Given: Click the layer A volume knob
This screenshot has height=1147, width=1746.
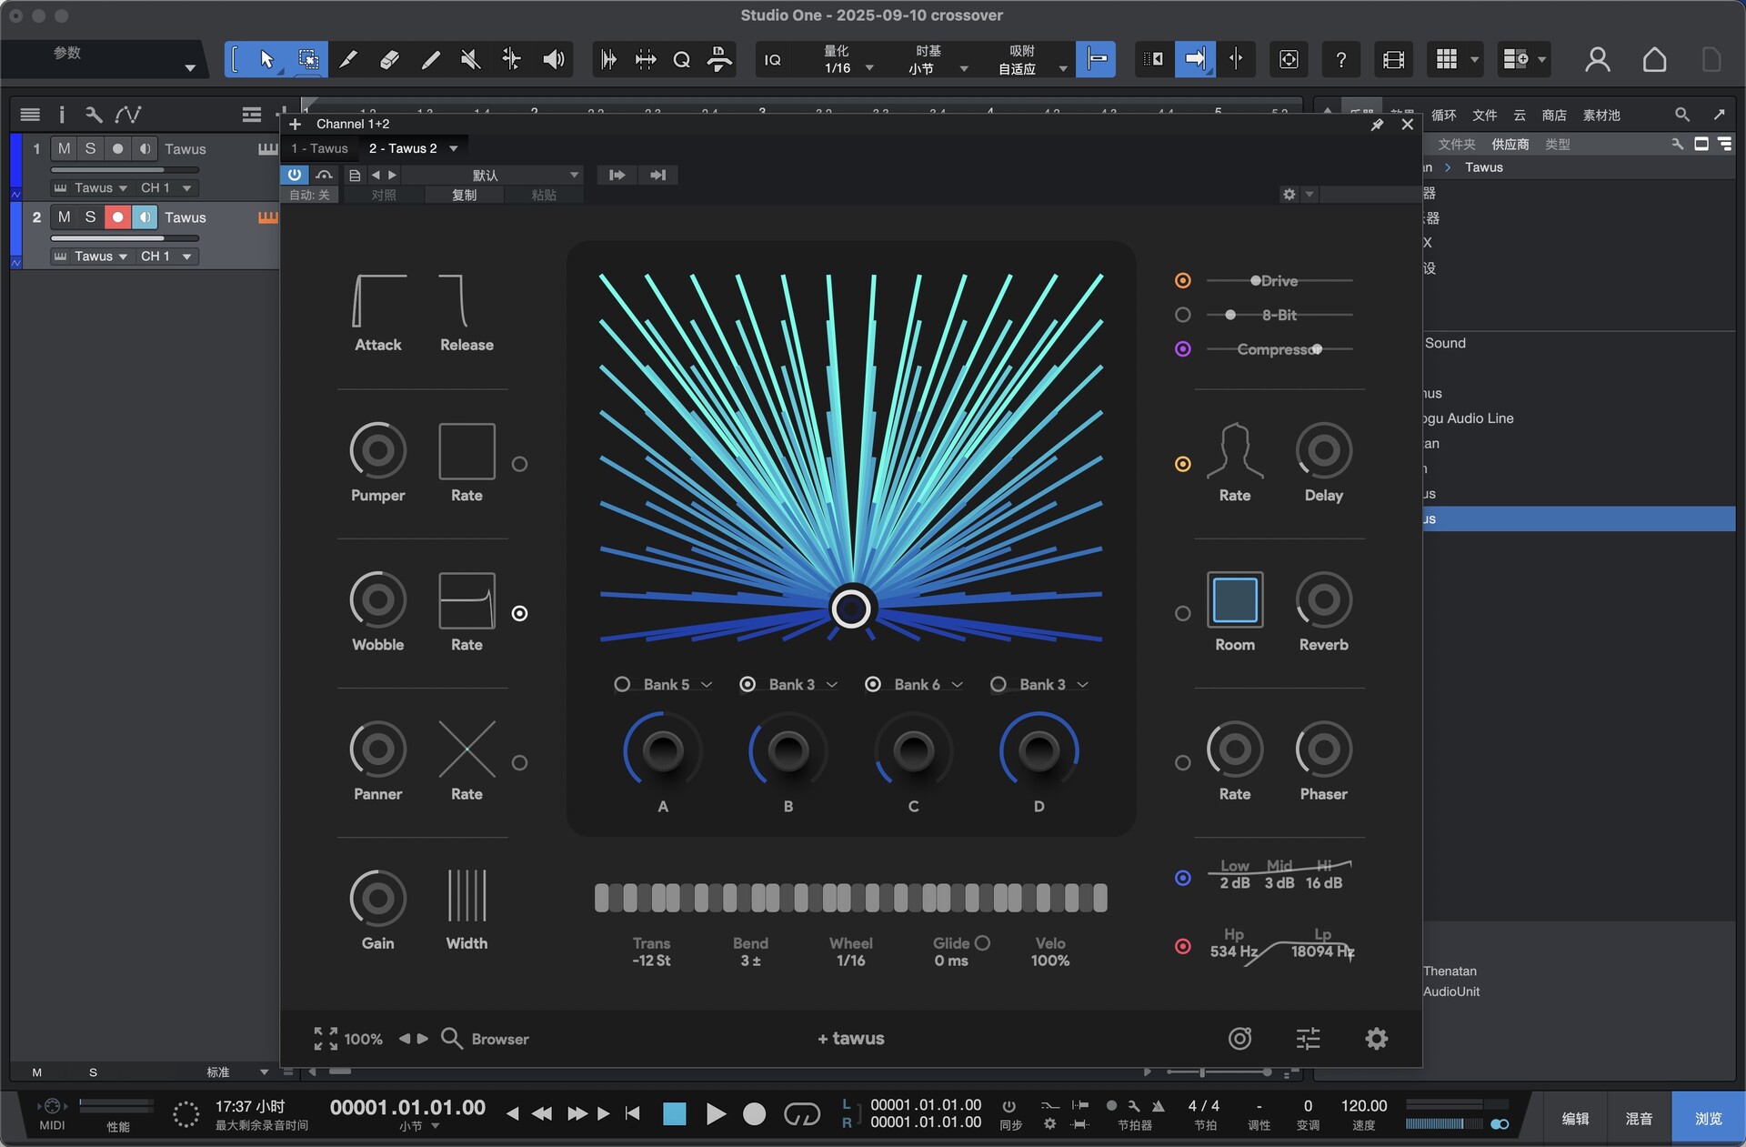Looking at the screenshot, I should [663, 750].
